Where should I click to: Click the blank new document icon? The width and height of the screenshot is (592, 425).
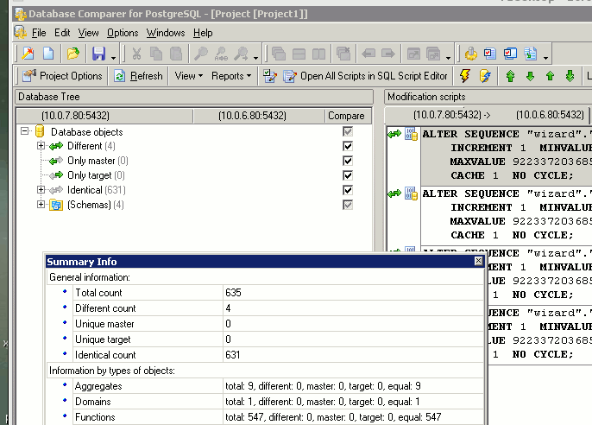tap(48, 54)
